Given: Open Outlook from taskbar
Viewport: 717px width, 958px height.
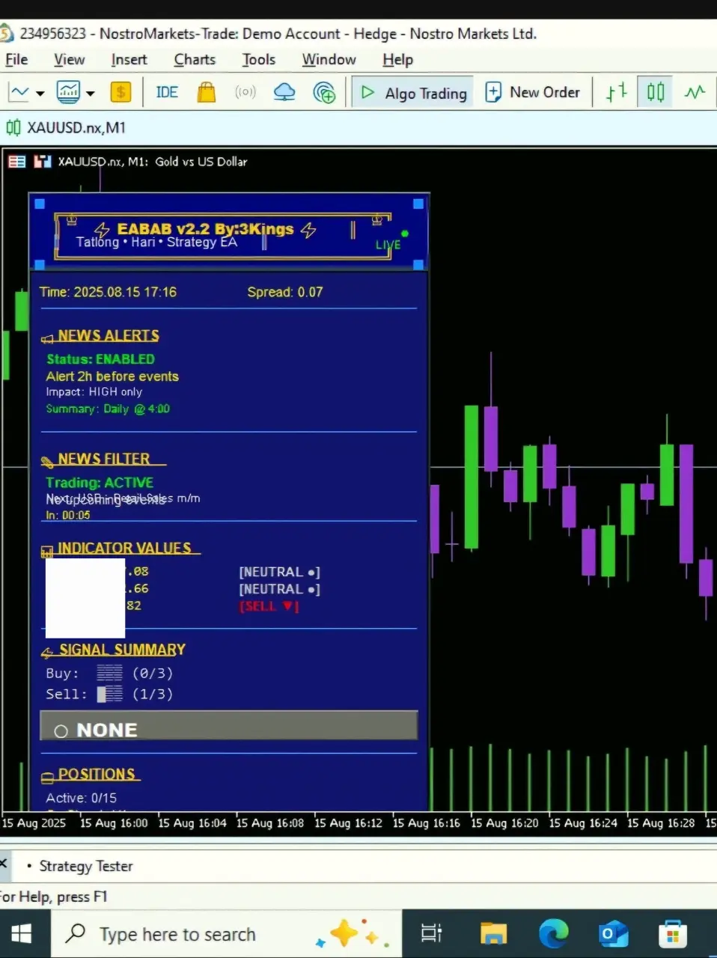Looking at the screenshot, I should click(x=614, y=933).
